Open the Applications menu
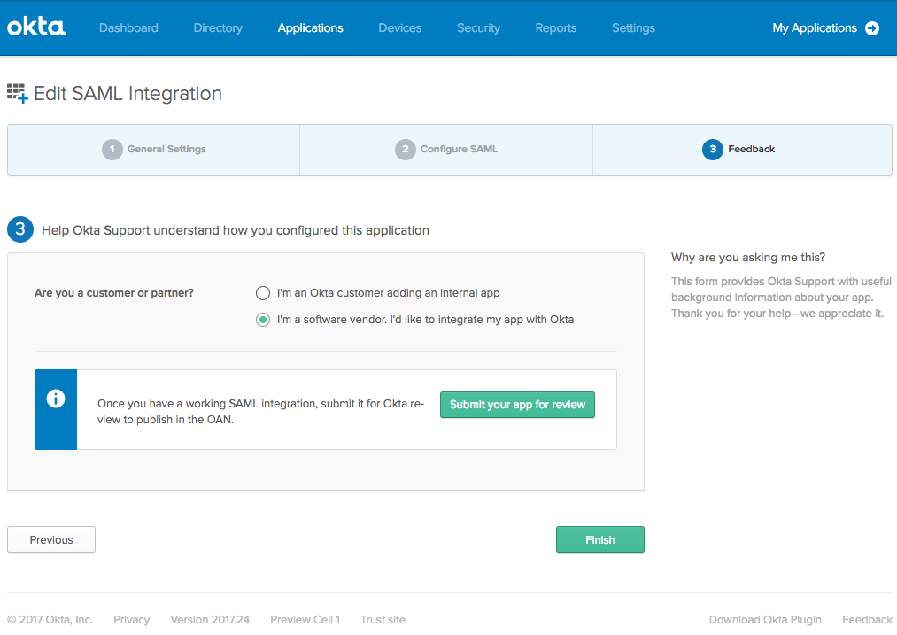 310,28
